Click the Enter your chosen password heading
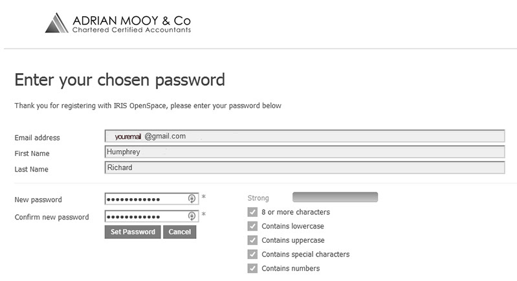 click(x=120, y=80)
